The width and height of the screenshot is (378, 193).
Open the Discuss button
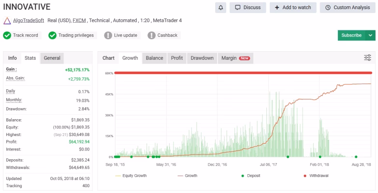point(248,8)
